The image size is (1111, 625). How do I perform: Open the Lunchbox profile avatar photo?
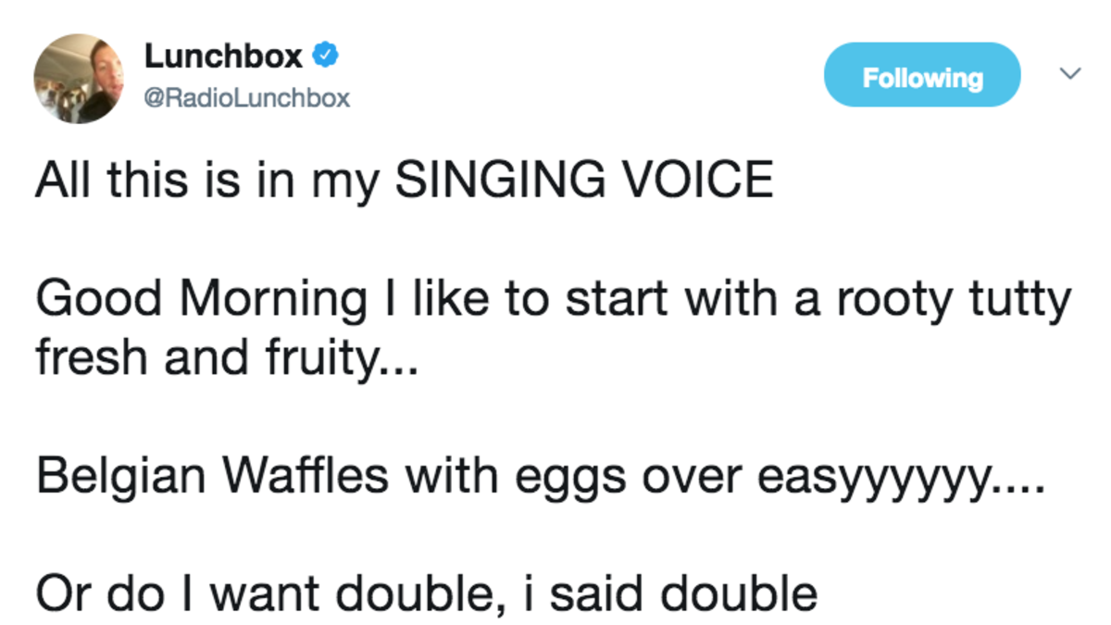(79, 79)
